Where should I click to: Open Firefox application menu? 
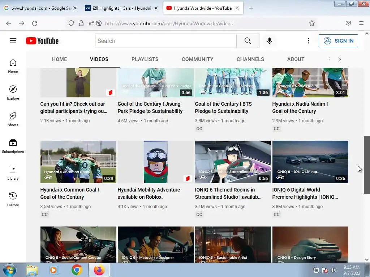coord(361,23)
